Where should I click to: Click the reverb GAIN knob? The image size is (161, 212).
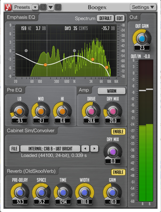click(x=112, y=192)
